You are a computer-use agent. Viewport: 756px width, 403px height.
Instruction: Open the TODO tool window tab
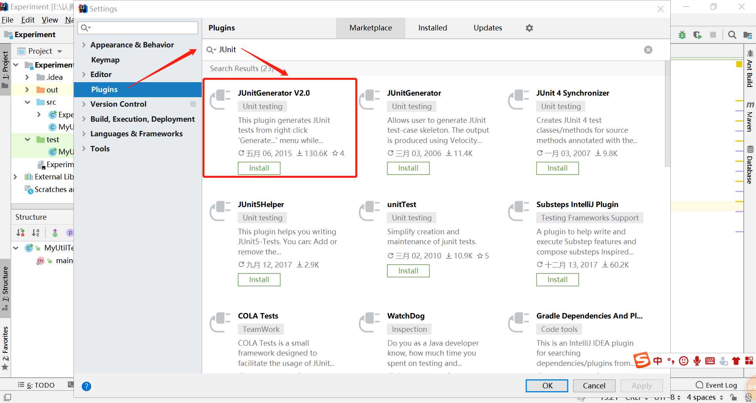[36, 385]
